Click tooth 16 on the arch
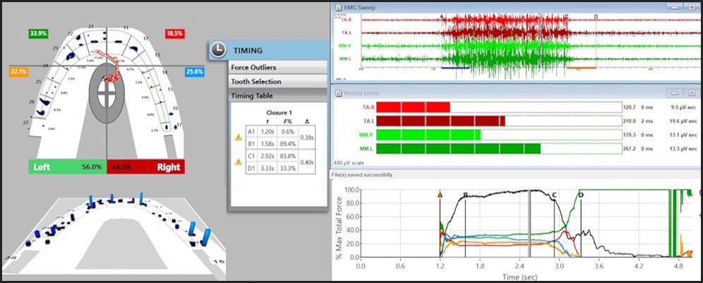 [x=176, y=108]
